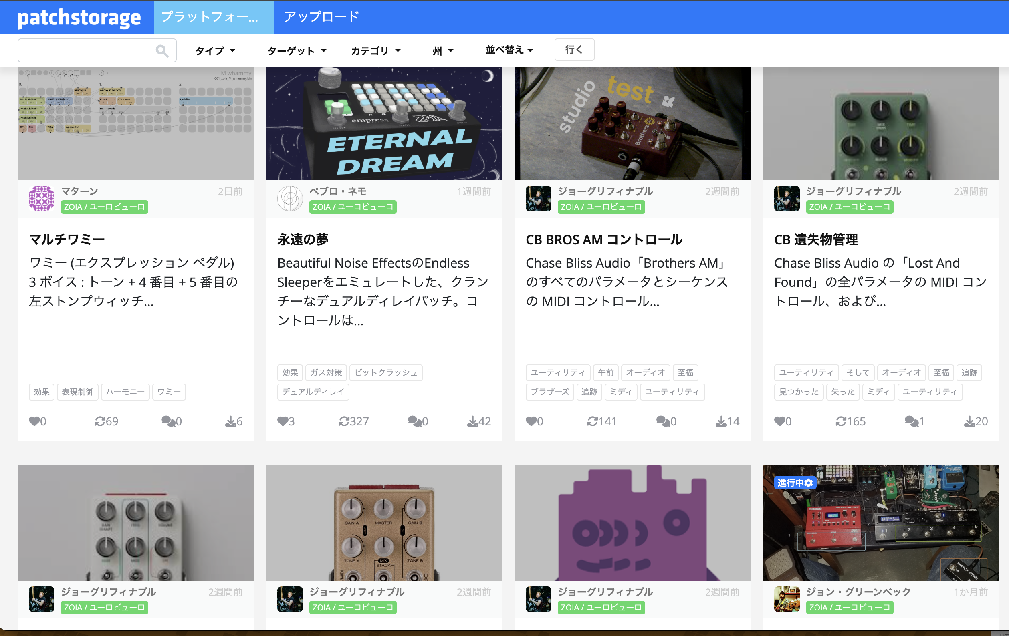Screen dimensions: 1009x636
Task: Click heart like icon on 永遠の夢
Action: coord(283,421)
